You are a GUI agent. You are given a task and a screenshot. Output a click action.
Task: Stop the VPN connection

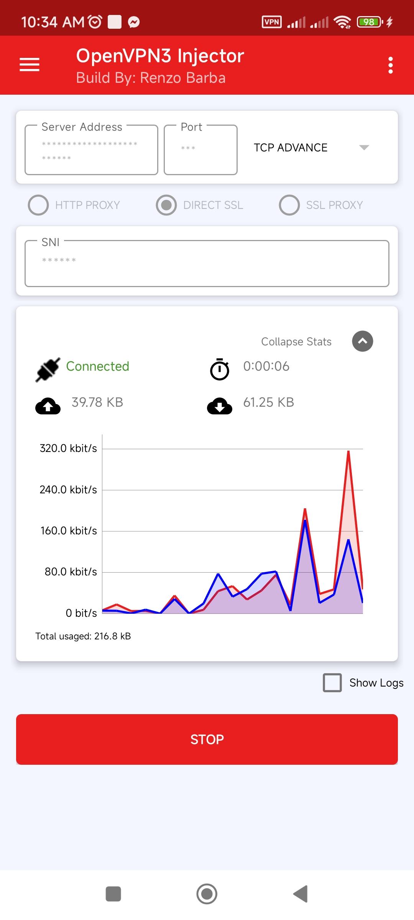tap(207, 739)
